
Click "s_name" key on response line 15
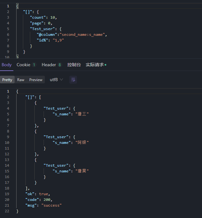[62, 171]
